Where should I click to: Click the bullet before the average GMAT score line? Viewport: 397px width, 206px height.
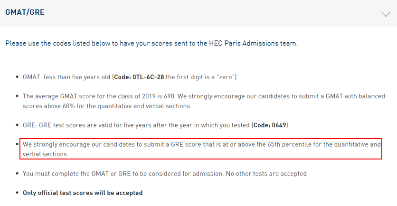tap(17, 96)
